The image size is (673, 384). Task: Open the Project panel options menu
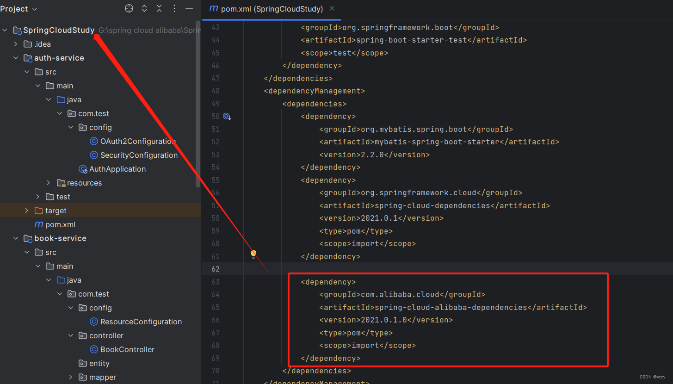click(174, 8)
